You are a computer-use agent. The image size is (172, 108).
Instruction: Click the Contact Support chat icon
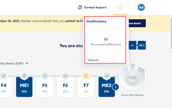(80, 7)
